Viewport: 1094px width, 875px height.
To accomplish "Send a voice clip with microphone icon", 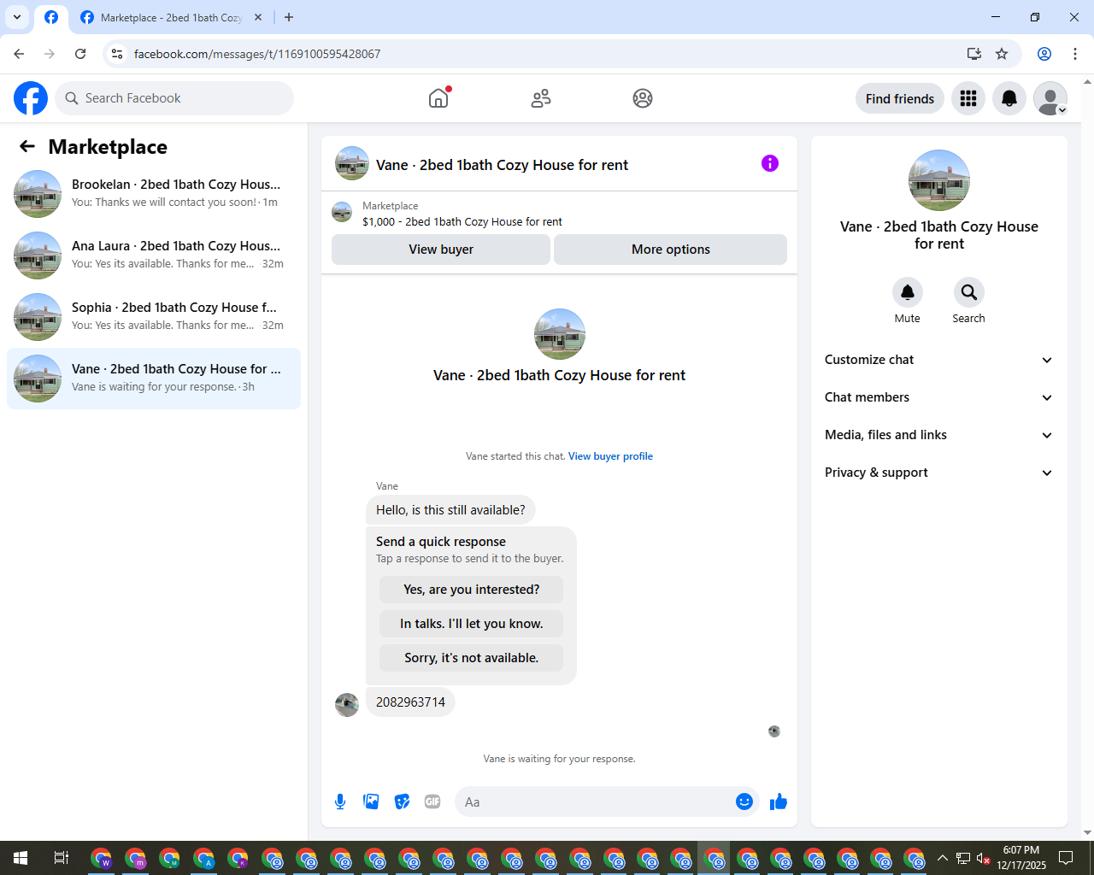I will click(x=340, y=802).
